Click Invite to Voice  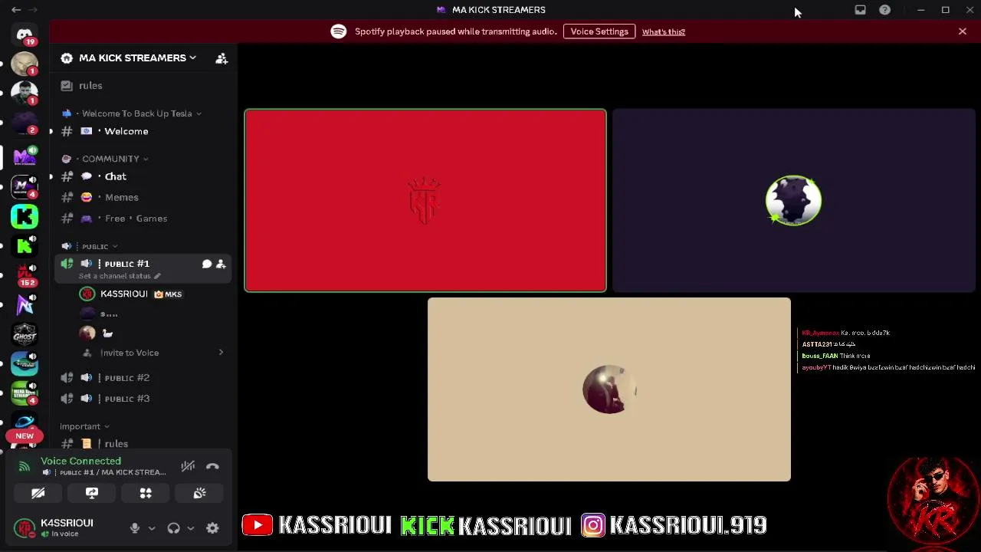130,353
